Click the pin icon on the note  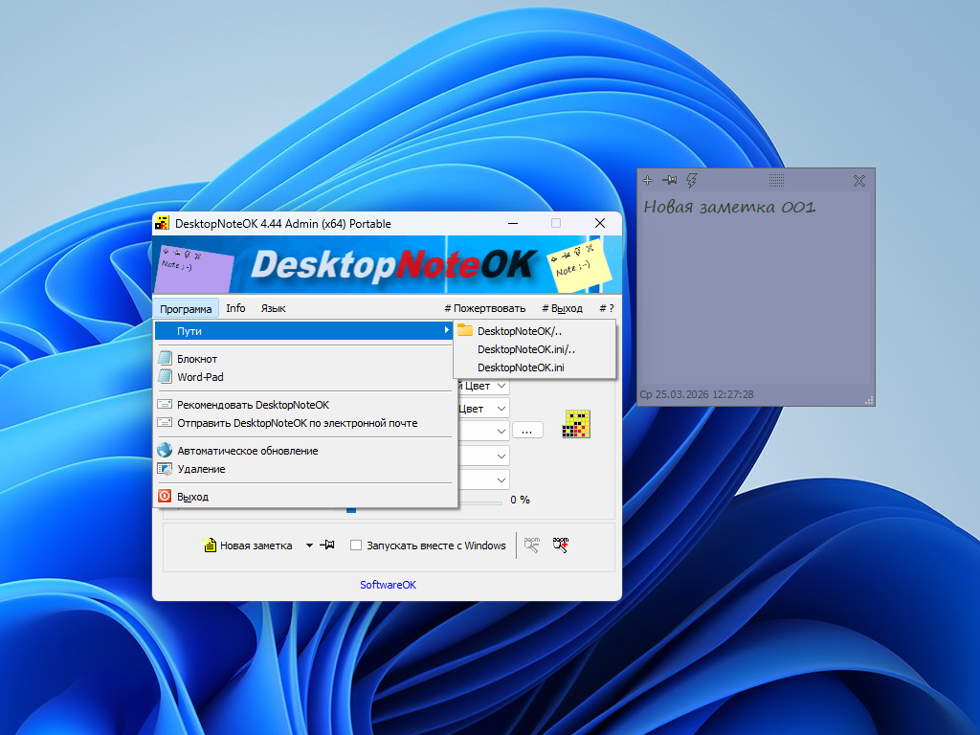point(669,181)
